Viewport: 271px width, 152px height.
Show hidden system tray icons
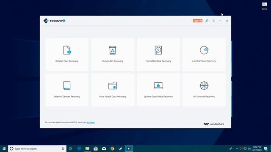pos(237,149)
